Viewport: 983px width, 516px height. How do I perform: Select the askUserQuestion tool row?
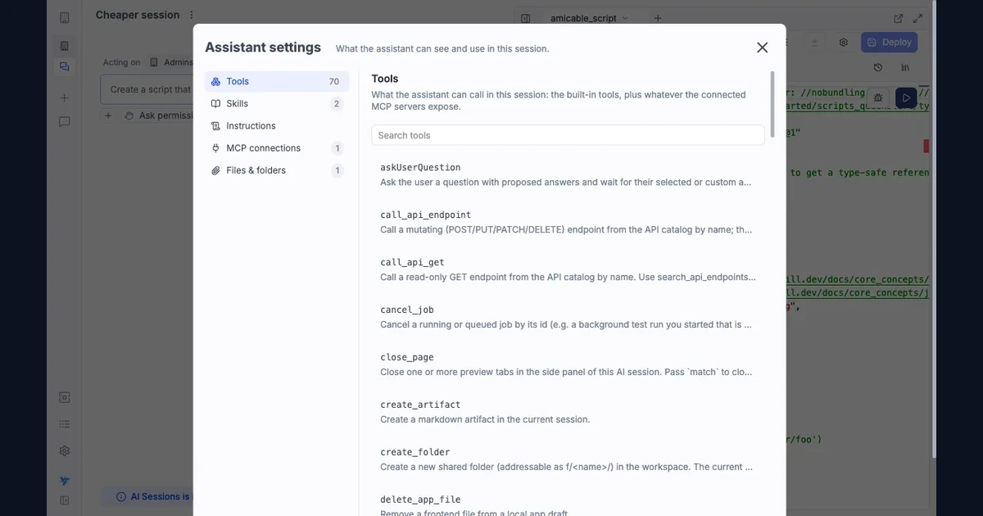(x=568, y=174)
